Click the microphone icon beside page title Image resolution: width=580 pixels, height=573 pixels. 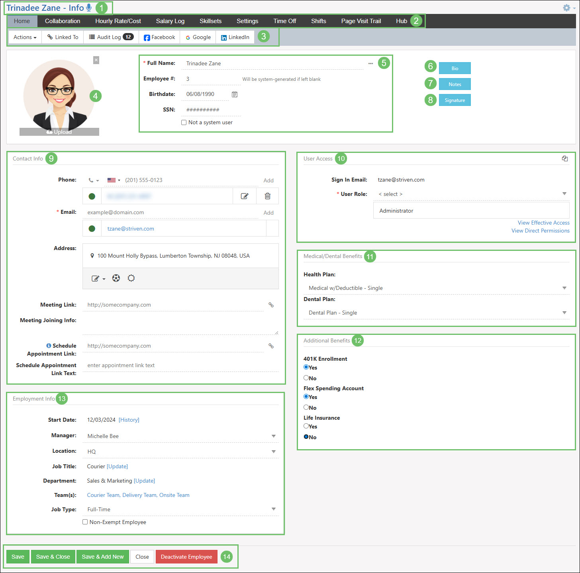point(89,8)
